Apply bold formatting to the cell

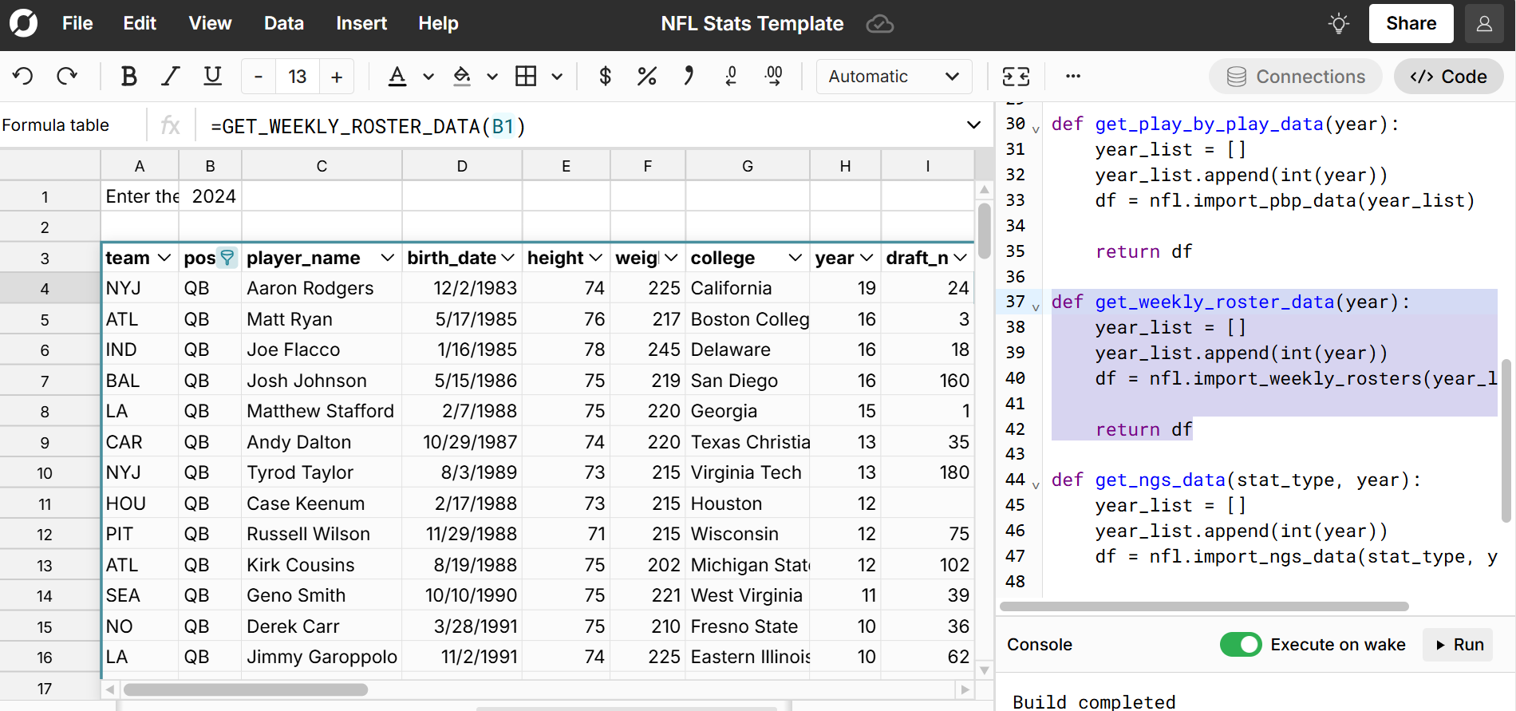click(128, 77)
